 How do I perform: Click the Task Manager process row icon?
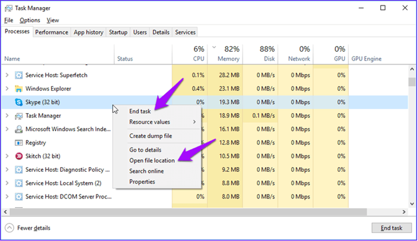click(x=19, y=116)
